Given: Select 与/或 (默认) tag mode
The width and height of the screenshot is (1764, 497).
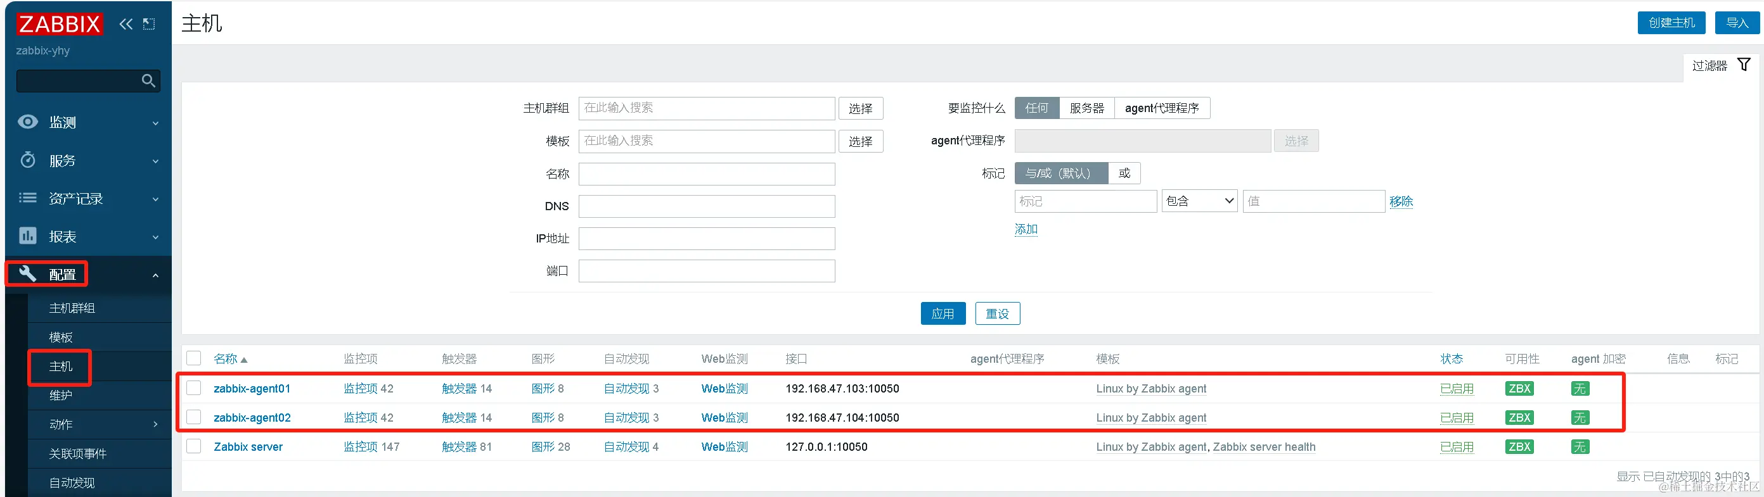Looking at the screenshot, I should 1060,173.
